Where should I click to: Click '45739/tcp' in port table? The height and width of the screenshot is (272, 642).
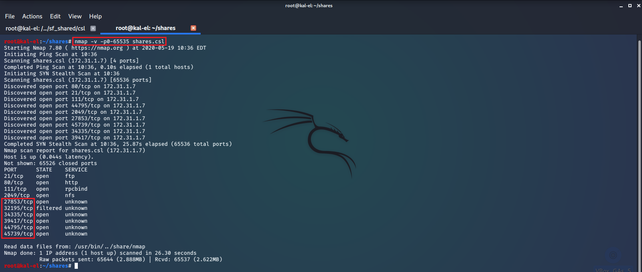click(x=18, y=234)
